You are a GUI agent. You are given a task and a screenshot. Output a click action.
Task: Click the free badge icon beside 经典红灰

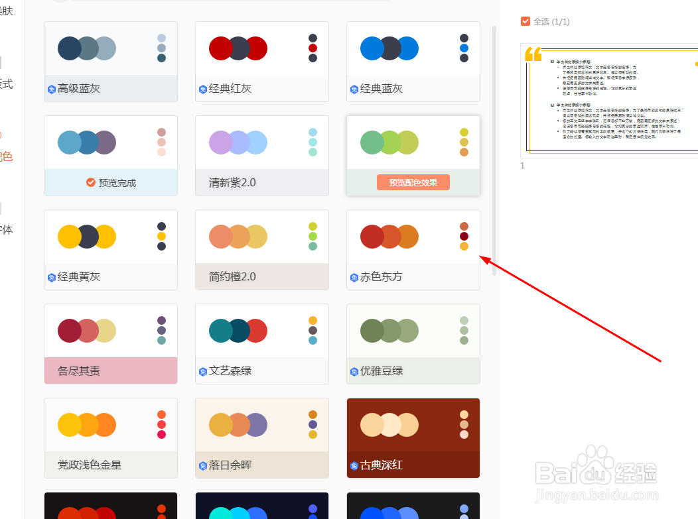tap(203, 89)
